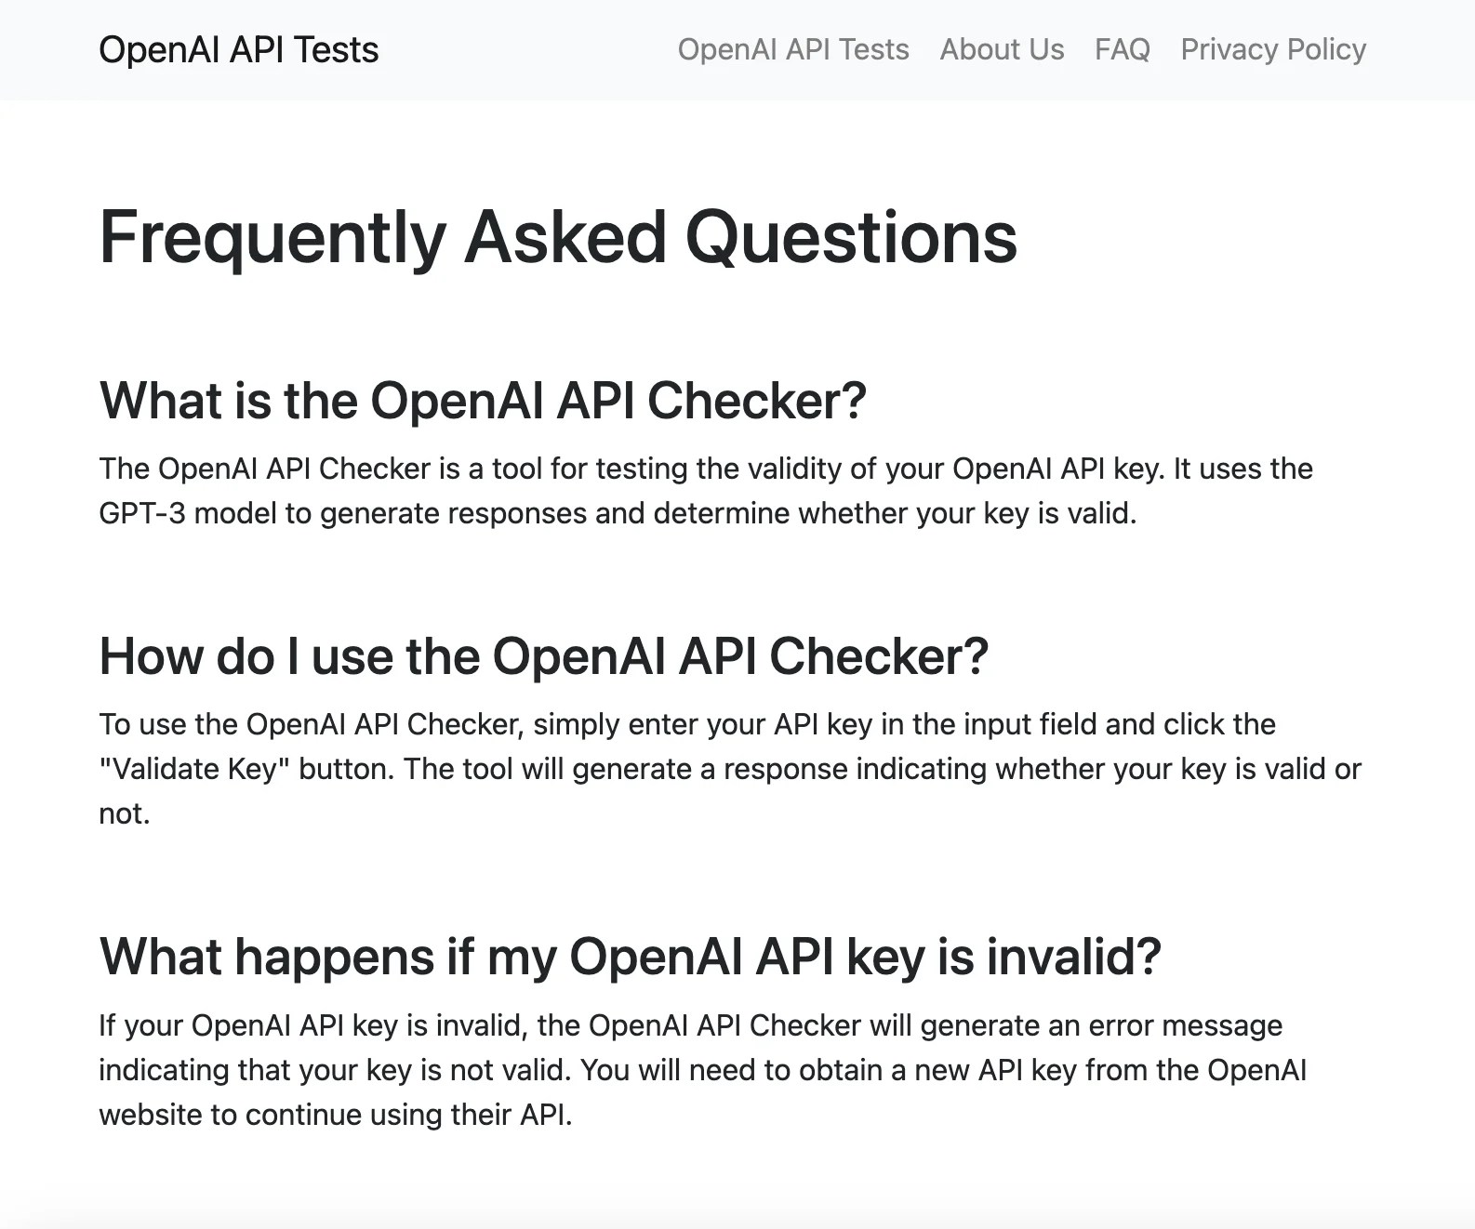The height and width of the screenshot is (1229, 1475).
Task: Click the heading How do I use the OpenAI API Checker?
Action: pyautogui.click(x=543, y=656)
